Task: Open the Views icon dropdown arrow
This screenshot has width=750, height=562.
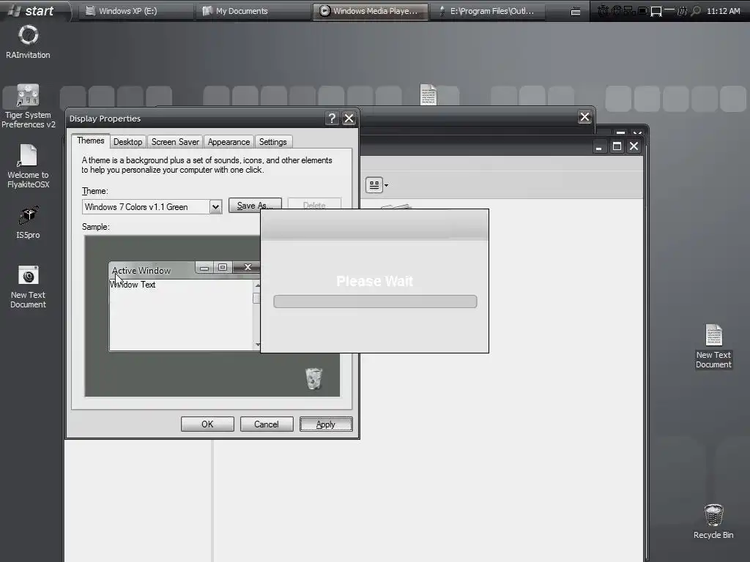Action: pos(386,185)
